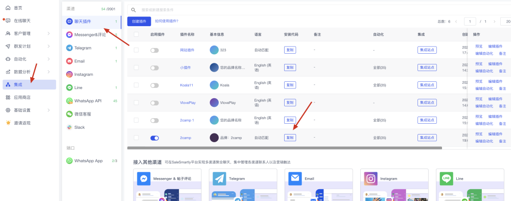Click the 邀请返现 star icon
The height and width of the screenshot is (201, 511).
(x=8, y=123)
